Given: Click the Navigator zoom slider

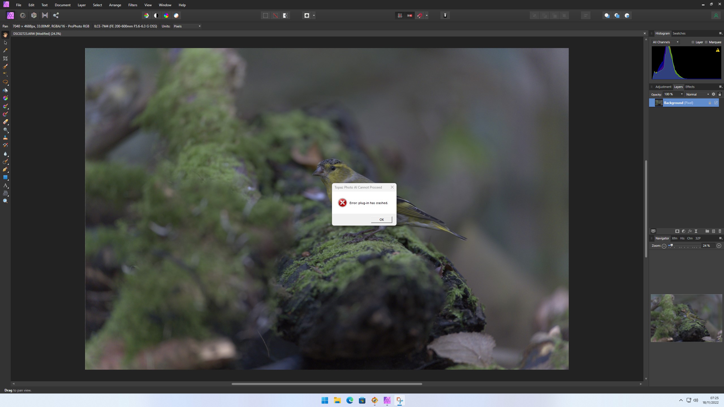Looking at the screenshot, I should pyautogui.click(x=671, y=246).
